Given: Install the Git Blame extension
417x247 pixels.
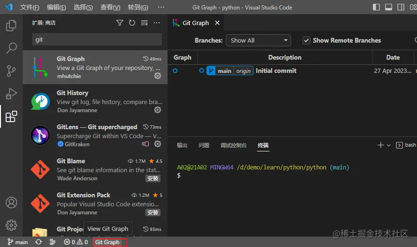Looking at the screenshot, I should (153, 178).
